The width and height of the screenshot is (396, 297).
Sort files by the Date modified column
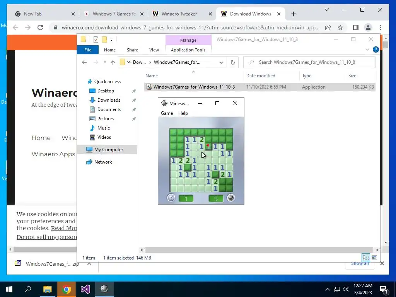coord(261,76)
